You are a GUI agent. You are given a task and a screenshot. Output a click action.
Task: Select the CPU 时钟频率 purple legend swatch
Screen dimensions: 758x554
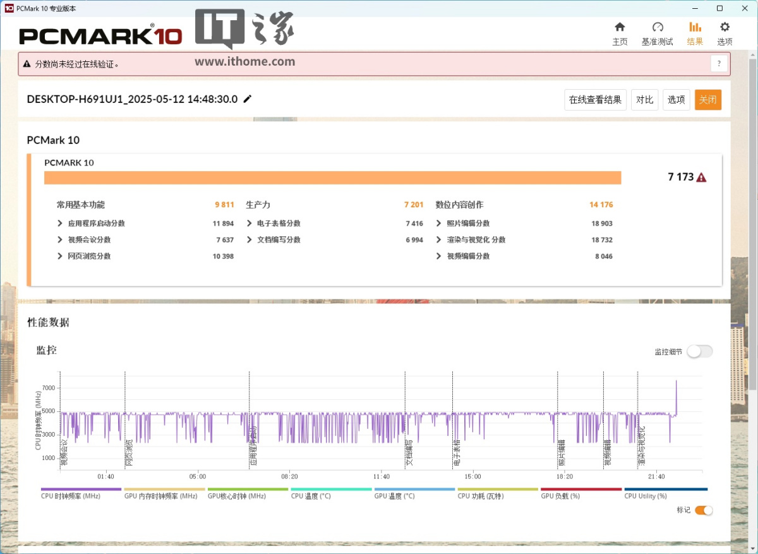pyautogui.click(x=81, y=489)
